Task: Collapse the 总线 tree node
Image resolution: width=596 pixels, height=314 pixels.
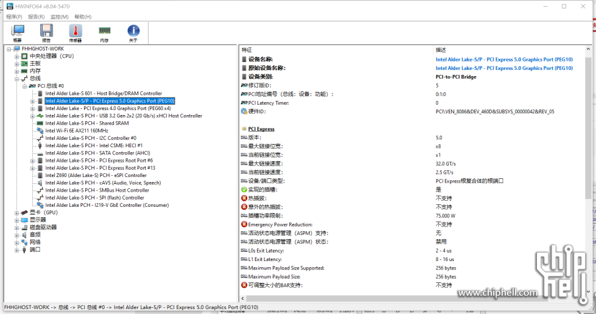Action: coord(16,78)
